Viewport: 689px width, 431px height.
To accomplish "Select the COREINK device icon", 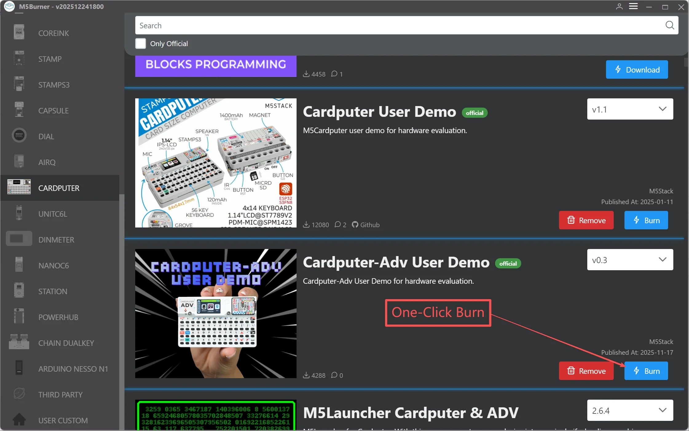I will (19, 32).
